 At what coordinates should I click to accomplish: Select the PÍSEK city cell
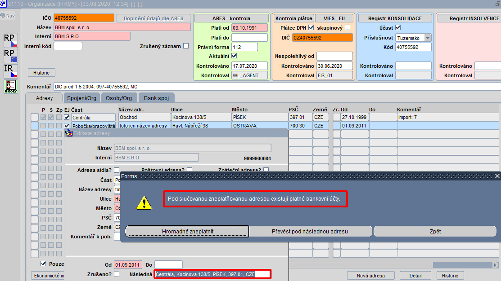click(x=260, y=117)
